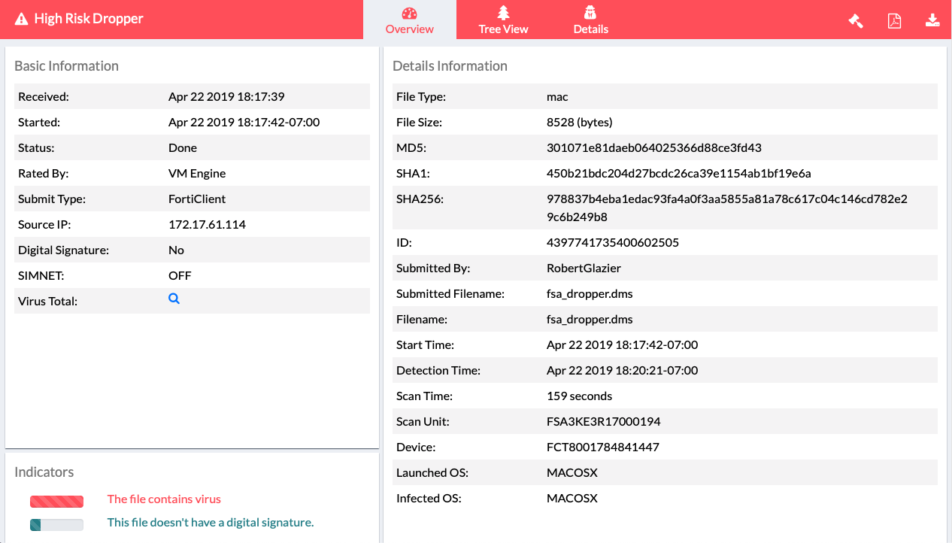This screenshot has height=543, width=952.
Task: Click Detection Time value
Action: click(x=623, y=370)
